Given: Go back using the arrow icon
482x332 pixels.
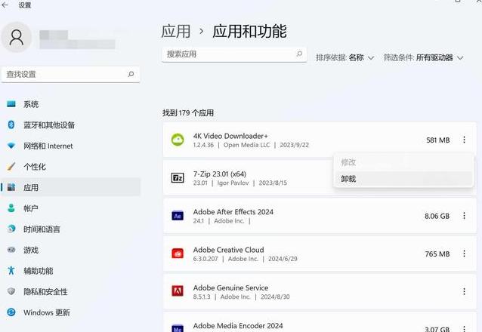Looking at the screenshot, I should click(5, 5).
